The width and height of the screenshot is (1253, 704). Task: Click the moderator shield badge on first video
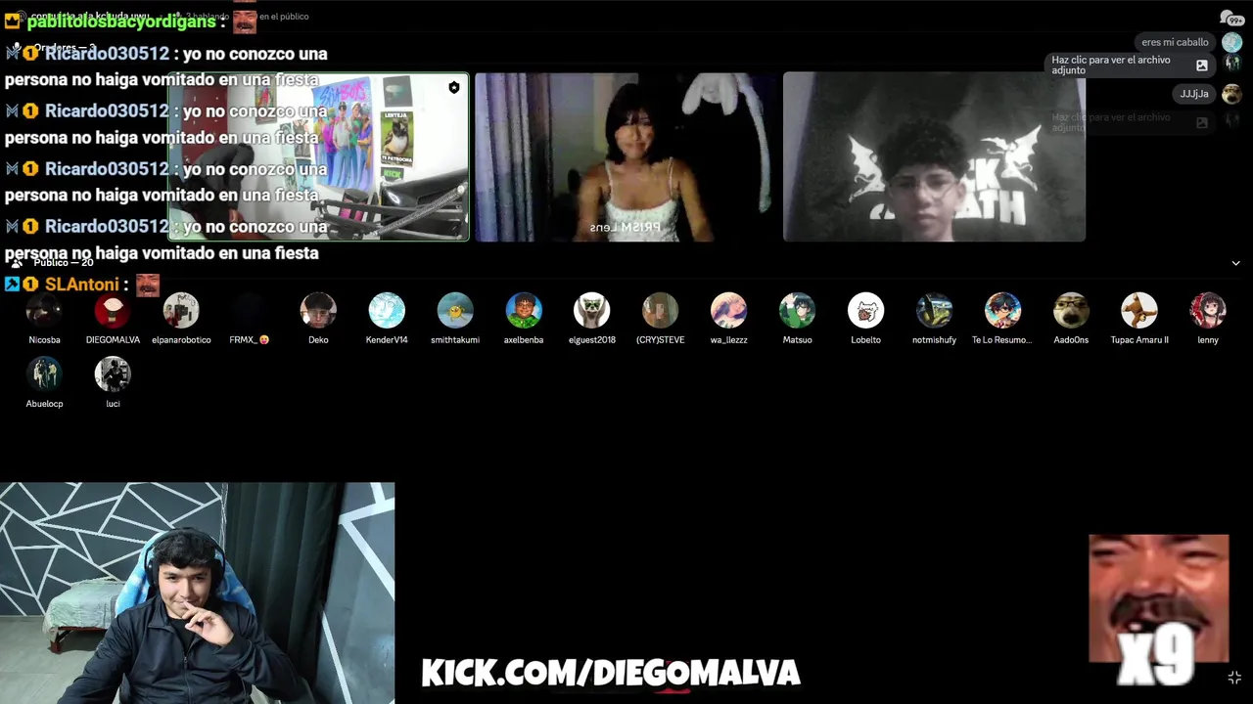point(454,88)
